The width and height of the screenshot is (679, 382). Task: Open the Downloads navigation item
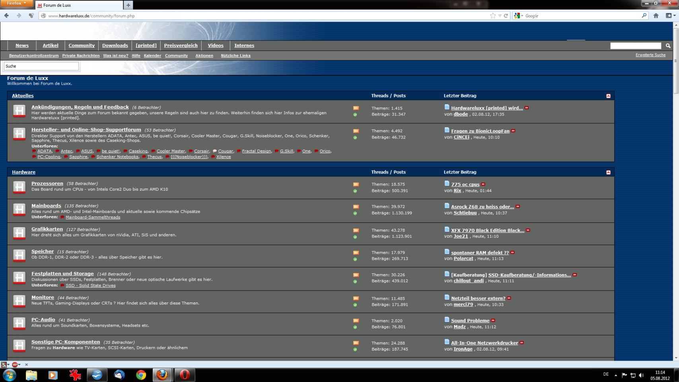pos(115,45)
